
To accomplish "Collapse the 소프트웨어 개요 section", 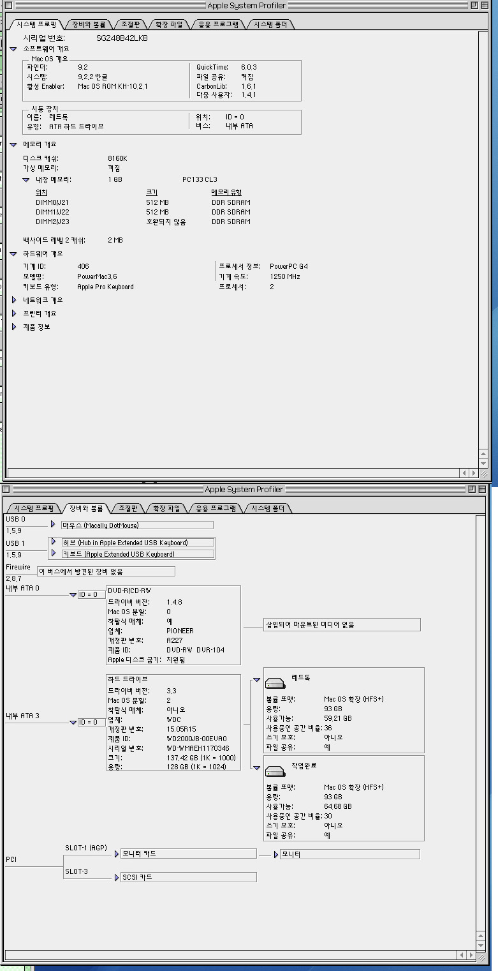I will (x=13, y=49).
